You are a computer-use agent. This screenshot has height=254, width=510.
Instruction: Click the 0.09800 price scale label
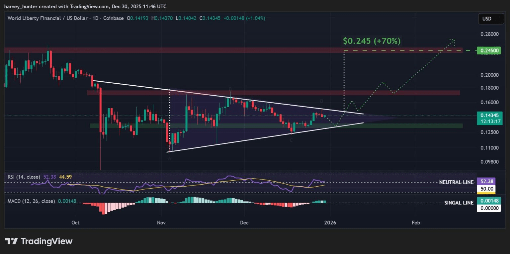pyautogui.click(x=489, y=162)
